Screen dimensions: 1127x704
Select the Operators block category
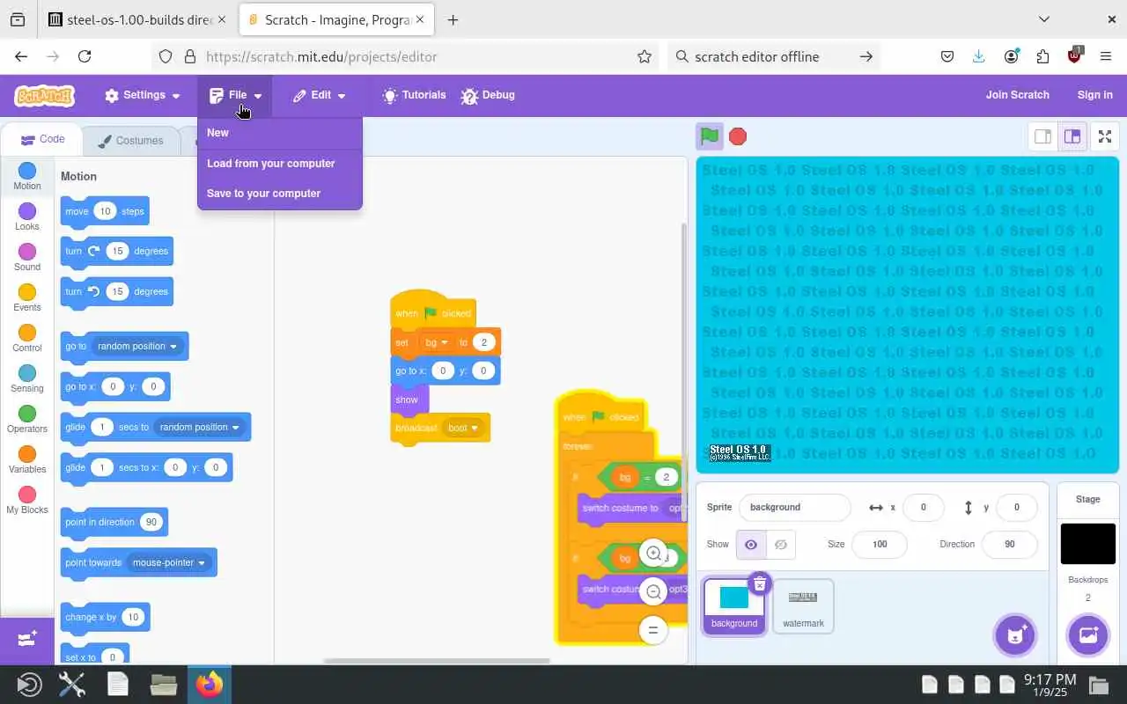point(27,419)
